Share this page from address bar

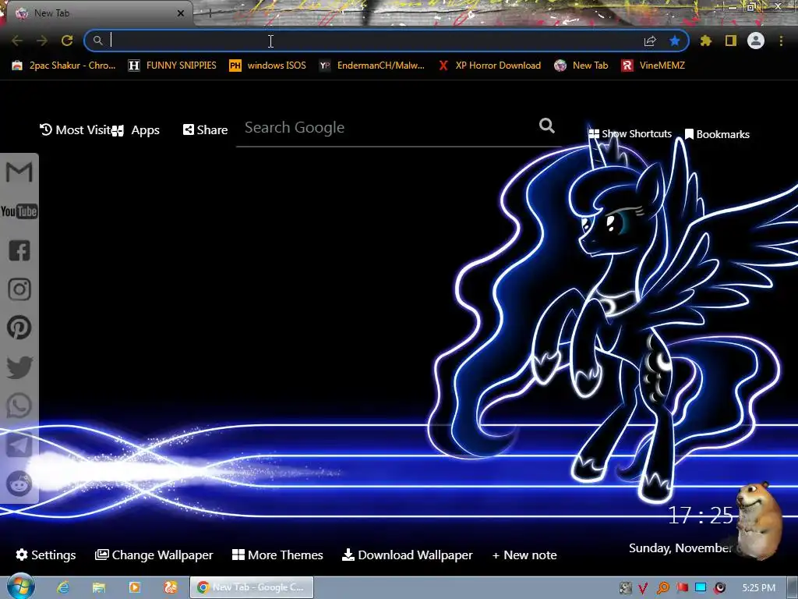[x=650, y=41]
